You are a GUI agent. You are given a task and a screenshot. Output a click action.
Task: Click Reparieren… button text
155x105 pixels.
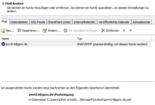[31, 31]
